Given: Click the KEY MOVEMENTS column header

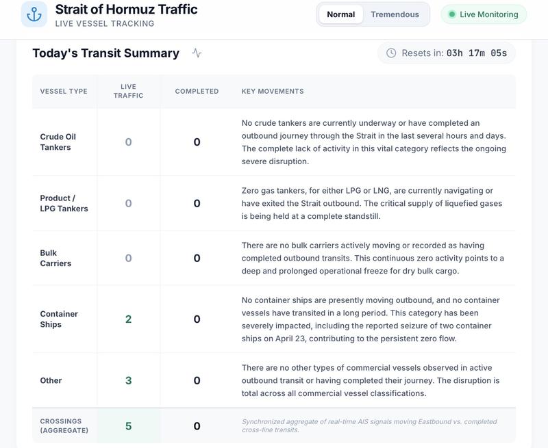Looking at the screenshot, I should tap(273, 91).
